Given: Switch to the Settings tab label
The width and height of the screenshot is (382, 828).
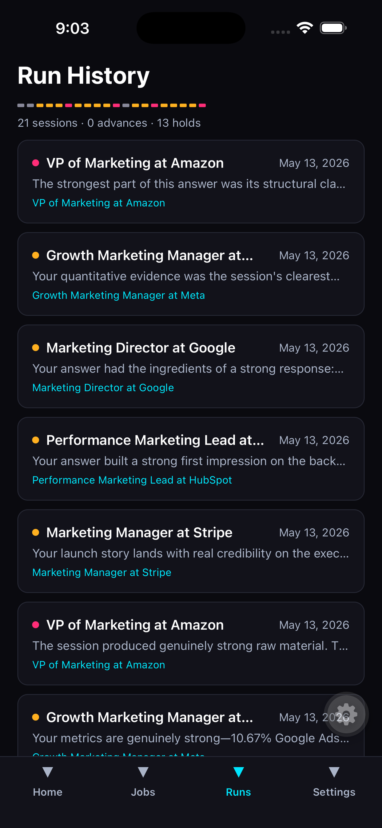Looking at the screenshot, I should pyautogui.click(x=334, y=792).
